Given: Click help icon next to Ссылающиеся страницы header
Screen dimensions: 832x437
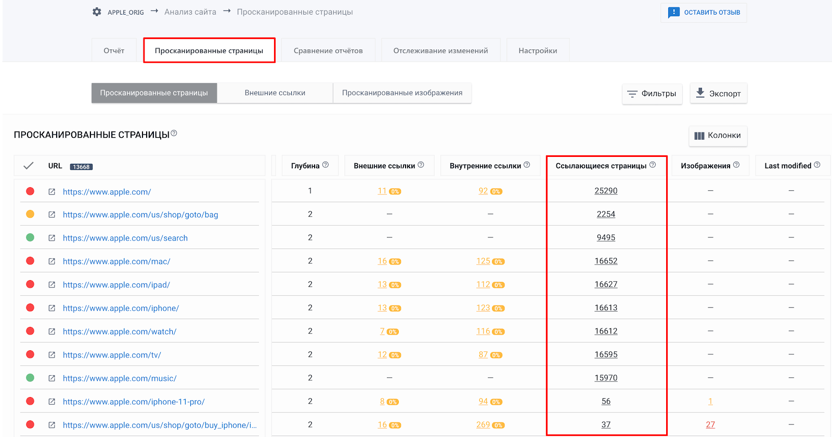Looking at the screenshot, I should click(x=653, y=165).
